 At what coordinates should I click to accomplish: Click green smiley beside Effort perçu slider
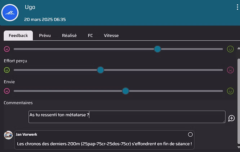(x=7, y=70)
